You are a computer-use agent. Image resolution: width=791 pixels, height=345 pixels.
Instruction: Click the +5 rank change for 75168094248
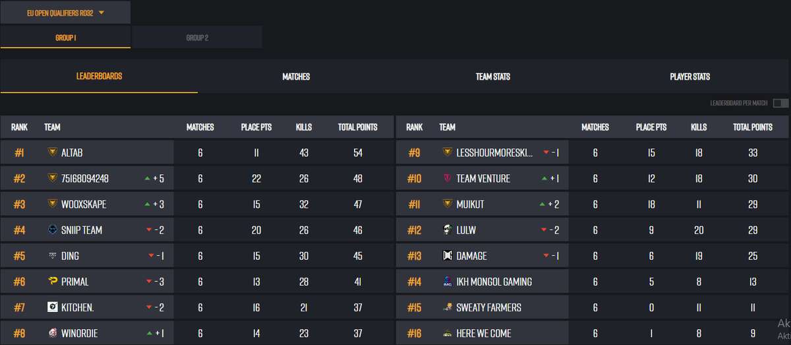point(155,178)
